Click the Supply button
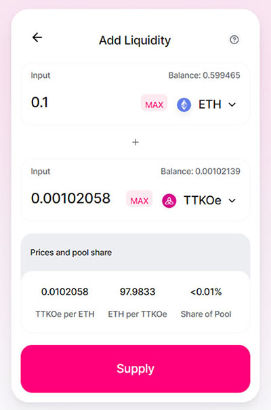The width and height of the screenshot is (271, 410). point(135,369)
